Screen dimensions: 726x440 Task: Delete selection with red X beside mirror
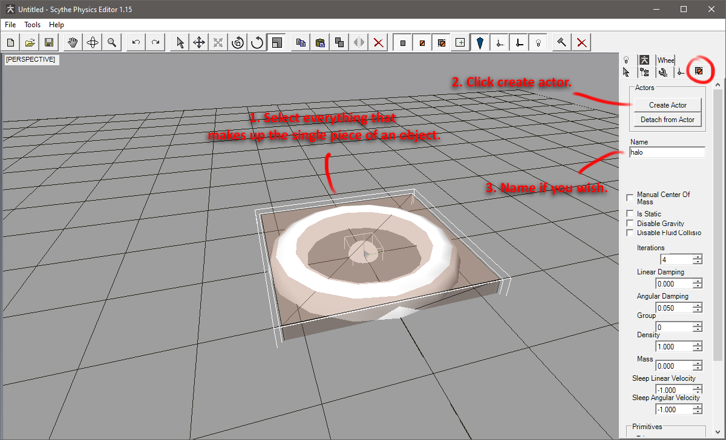[x=378, y=42]
